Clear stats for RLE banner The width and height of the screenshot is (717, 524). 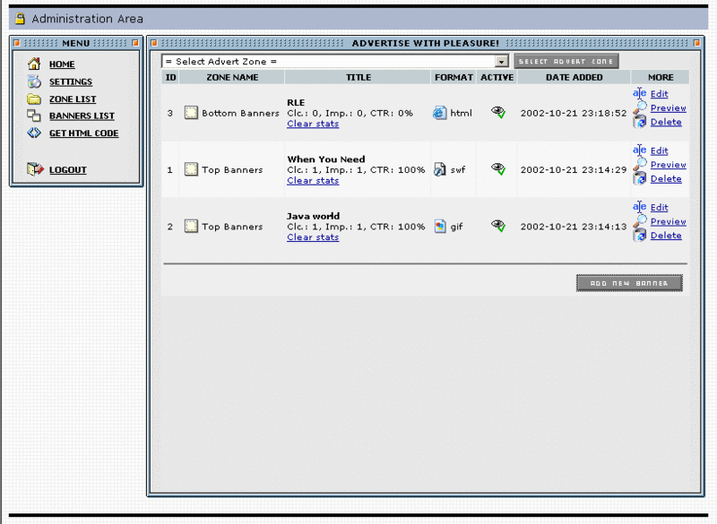coord(313,124)
